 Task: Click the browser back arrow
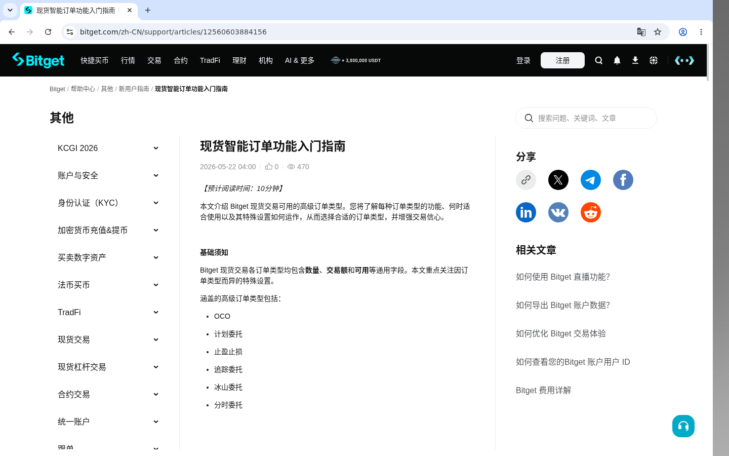pyautogui.click(x=12, y=32)
